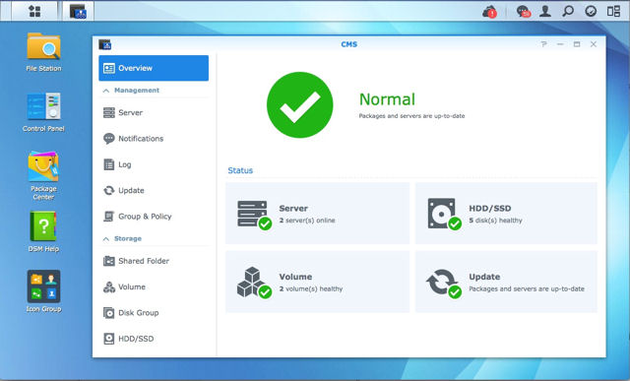Open the user Options person icon
The height and width of the screenshot is (381, 630).
pos(545,11)
